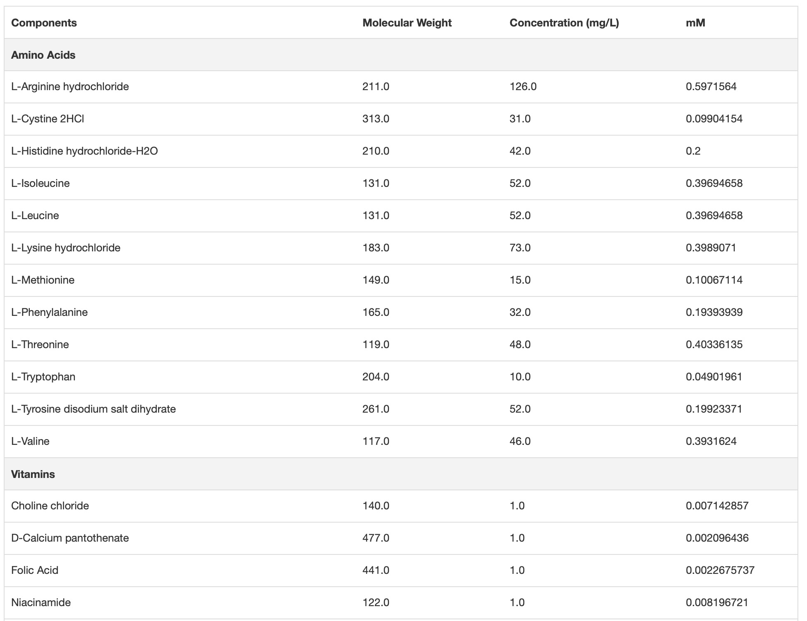This screenshot has height=621, width=807.
Task: Click the Components column header
Action: (44, 23)
